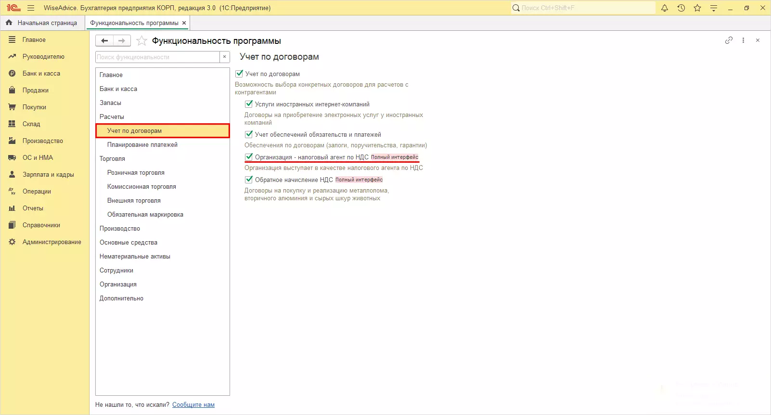771x415 pixels.
Task: Select Организация in the functionality list
Action: pos(163,285)
